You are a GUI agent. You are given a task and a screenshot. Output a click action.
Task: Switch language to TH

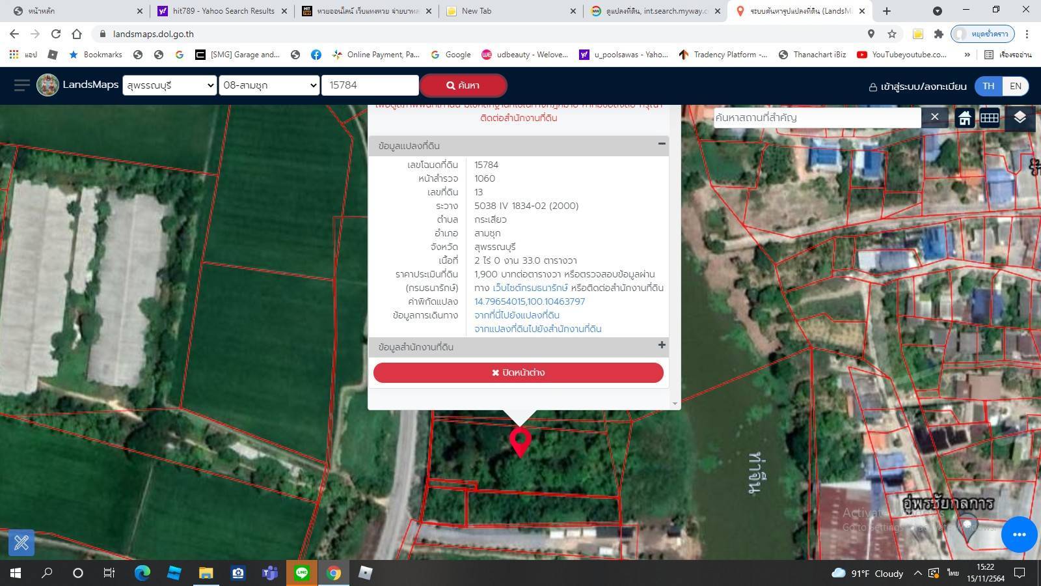[988, 86]
